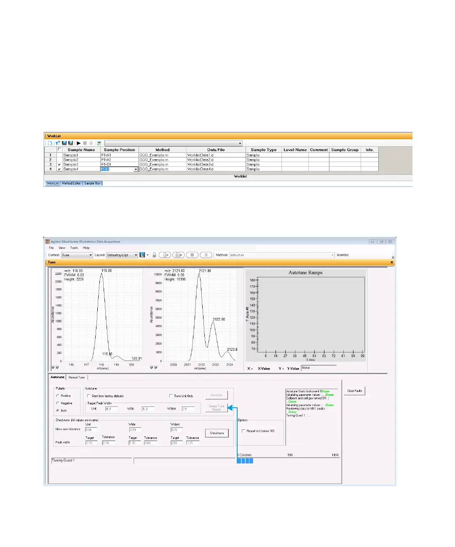455x547 pixels.
Task: Click the P1-B1 sample position cell
Action: pos(119,165)
